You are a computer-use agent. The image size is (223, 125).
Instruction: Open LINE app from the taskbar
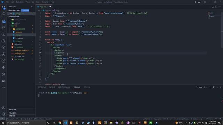tap(151, 123)
